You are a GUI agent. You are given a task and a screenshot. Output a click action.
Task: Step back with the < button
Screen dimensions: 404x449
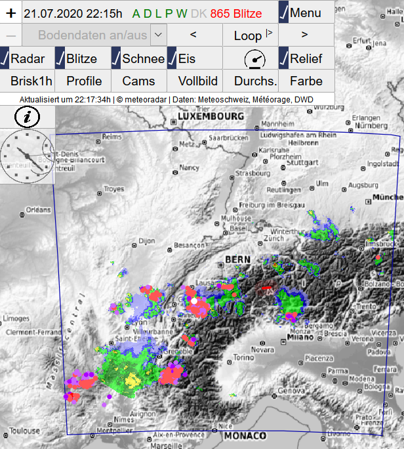pyautogui.click(x=194, y=35)
